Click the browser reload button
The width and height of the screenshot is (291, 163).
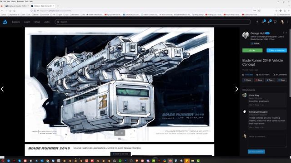point(10,11)
